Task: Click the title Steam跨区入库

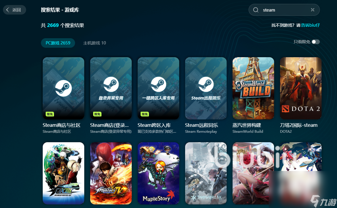Action: (x=154, y=125)
